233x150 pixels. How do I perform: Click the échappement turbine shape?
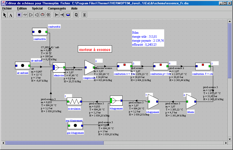[x=153, y=102]
